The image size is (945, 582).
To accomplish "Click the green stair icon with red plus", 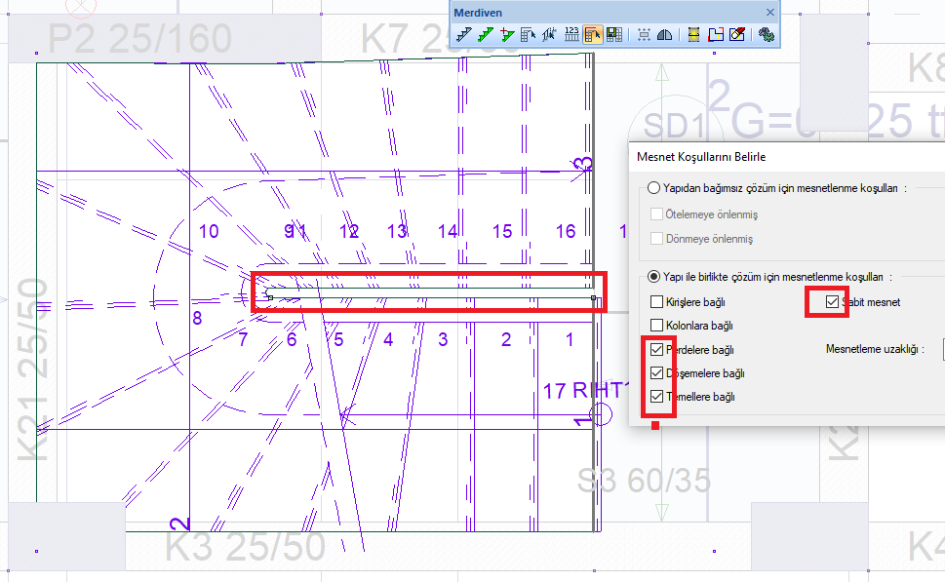I will pos(507,35).
